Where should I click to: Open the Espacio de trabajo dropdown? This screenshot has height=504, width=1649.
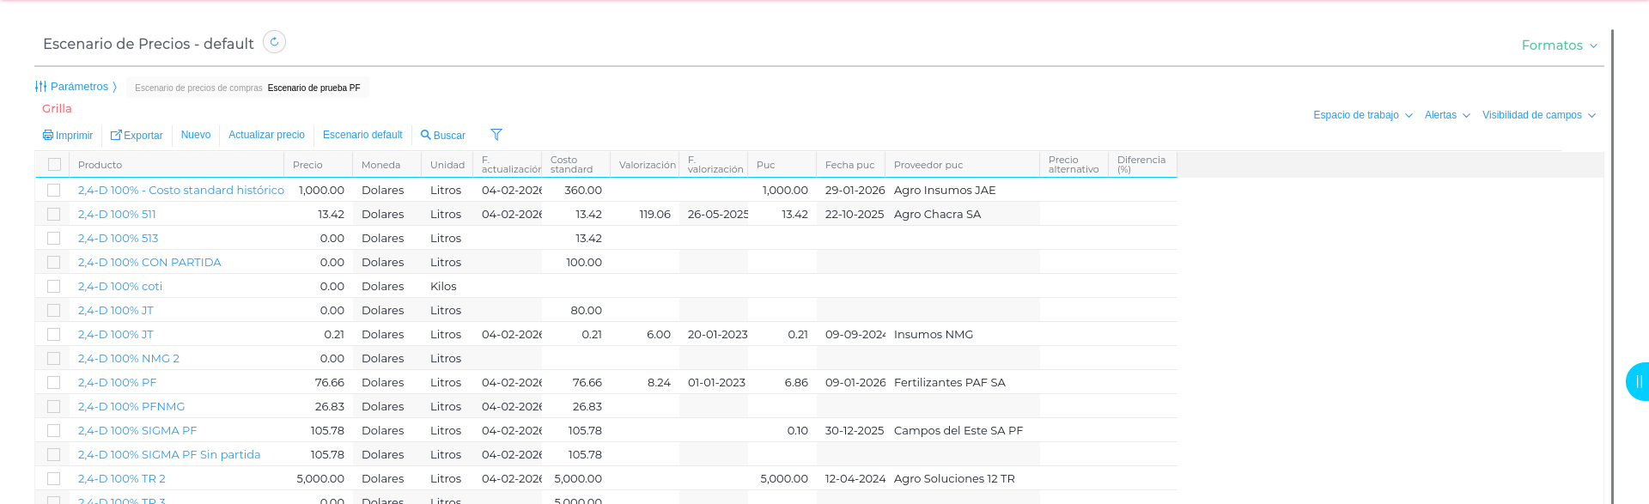1362,115
